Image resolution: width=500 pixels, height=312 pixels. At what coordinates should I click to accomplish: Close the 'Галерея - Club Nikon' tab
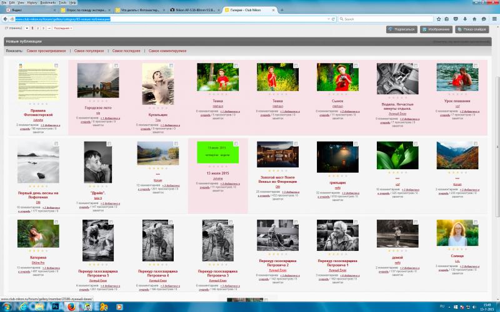click(x=273, y=10)
